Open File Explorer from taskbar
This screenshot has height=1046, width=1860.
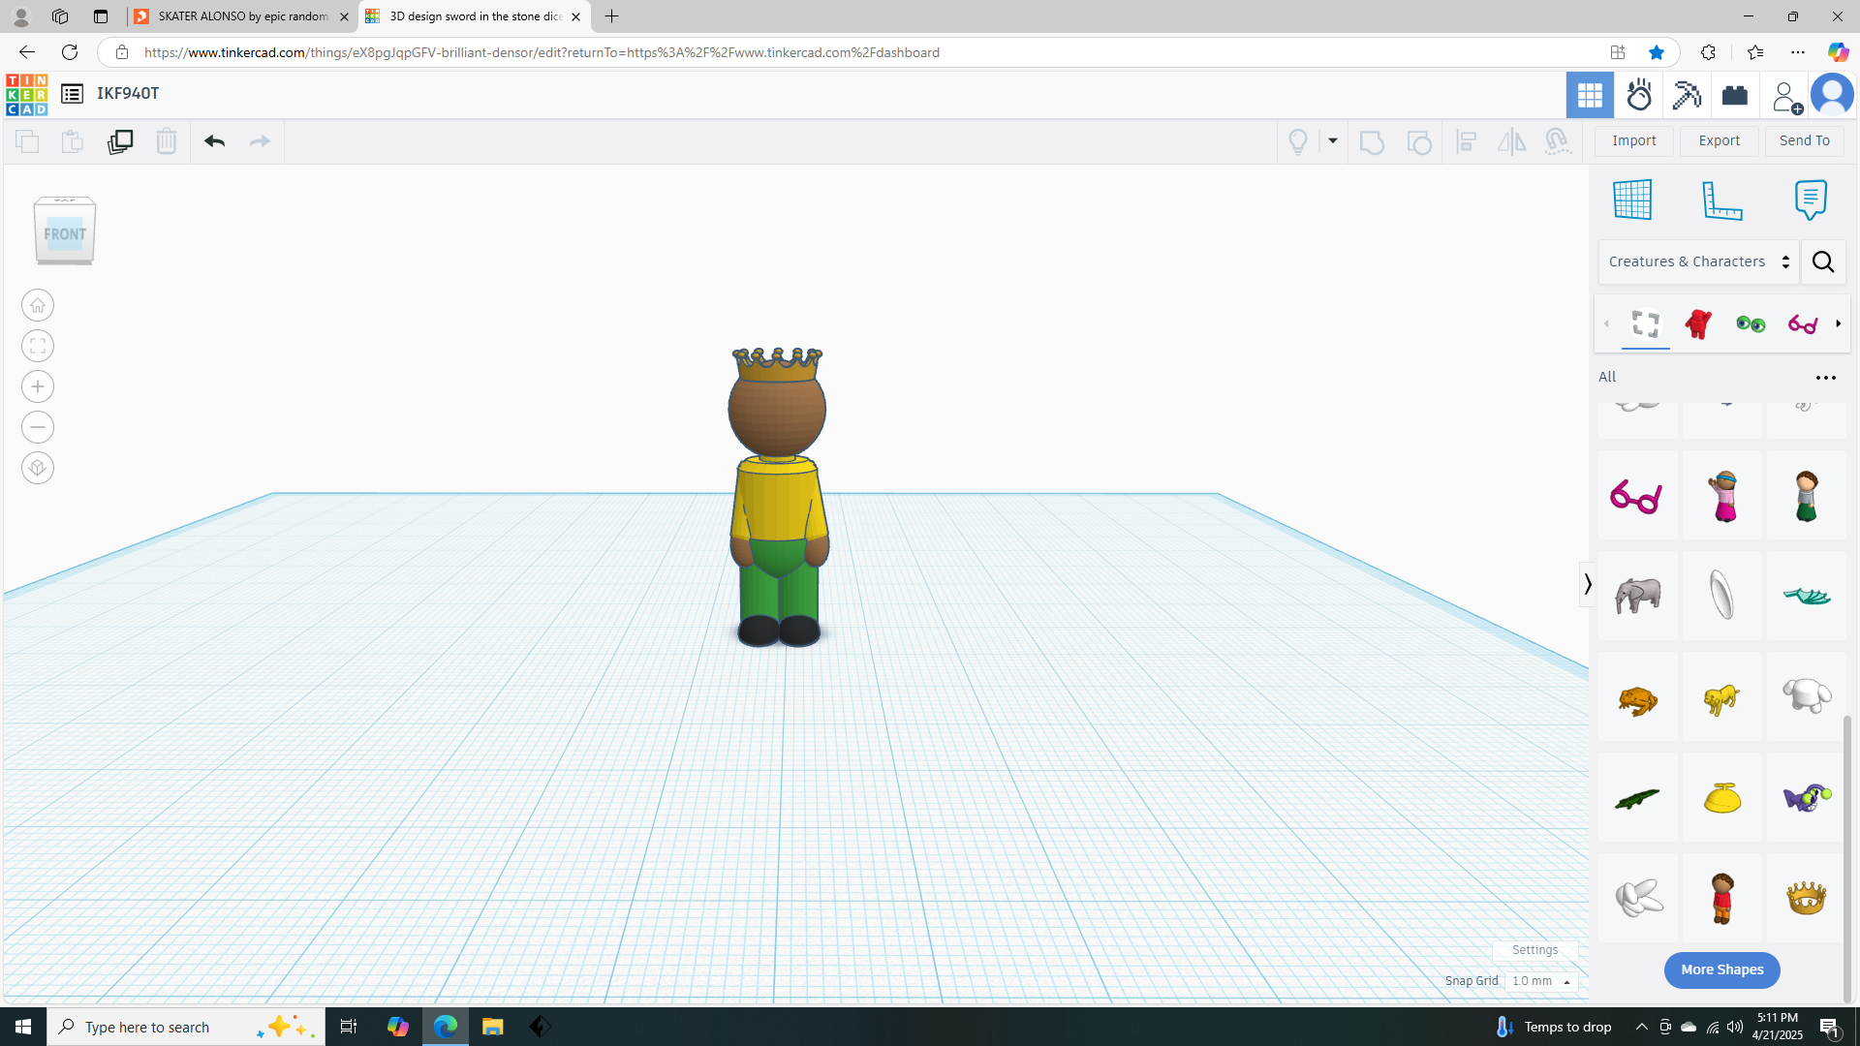pyautogui.click(x=492, y=1027)
